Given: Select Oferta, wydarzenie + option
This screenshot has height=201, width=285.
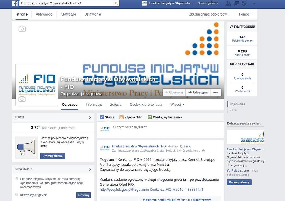Looking at the screenshot, I should [x=165, y=117].
